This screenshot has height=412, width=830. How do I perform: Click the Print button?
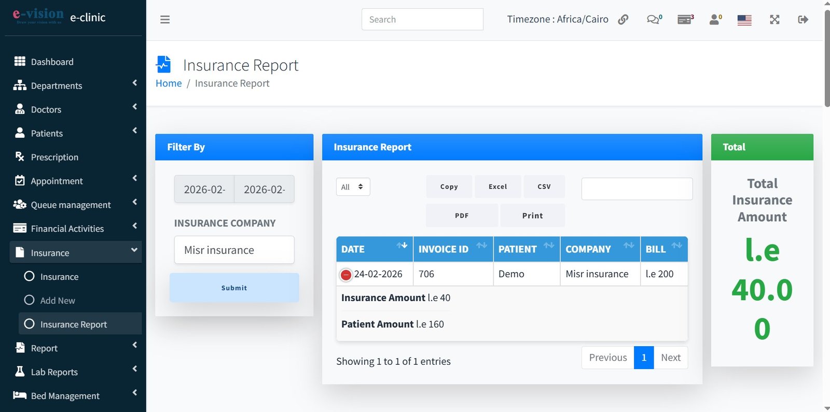coord(533,216)
